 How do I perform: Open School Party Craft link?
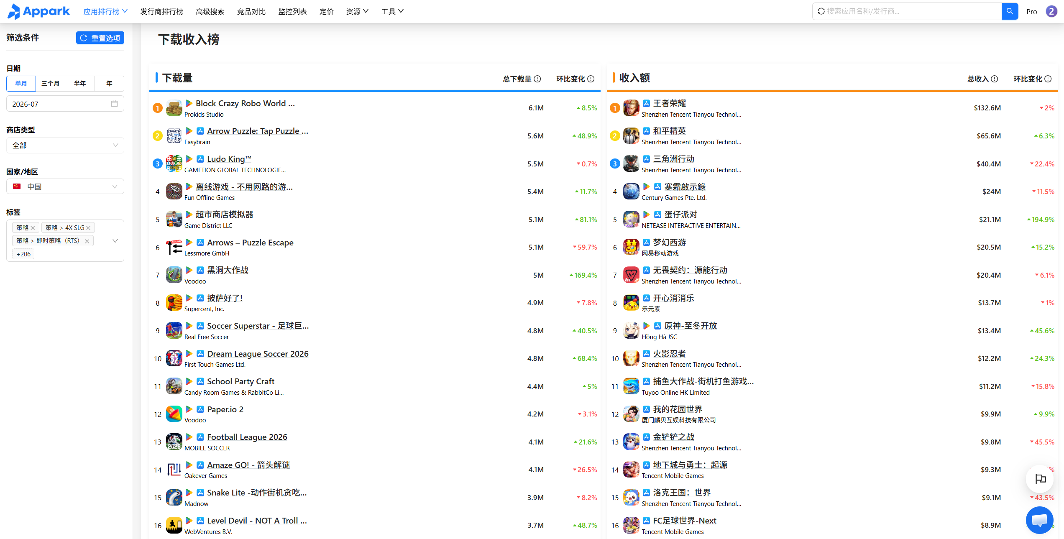pyautogui.click(x=240, y=381)
